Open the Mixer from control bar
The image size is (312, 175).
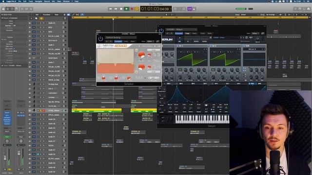click(x=27, y=9)
